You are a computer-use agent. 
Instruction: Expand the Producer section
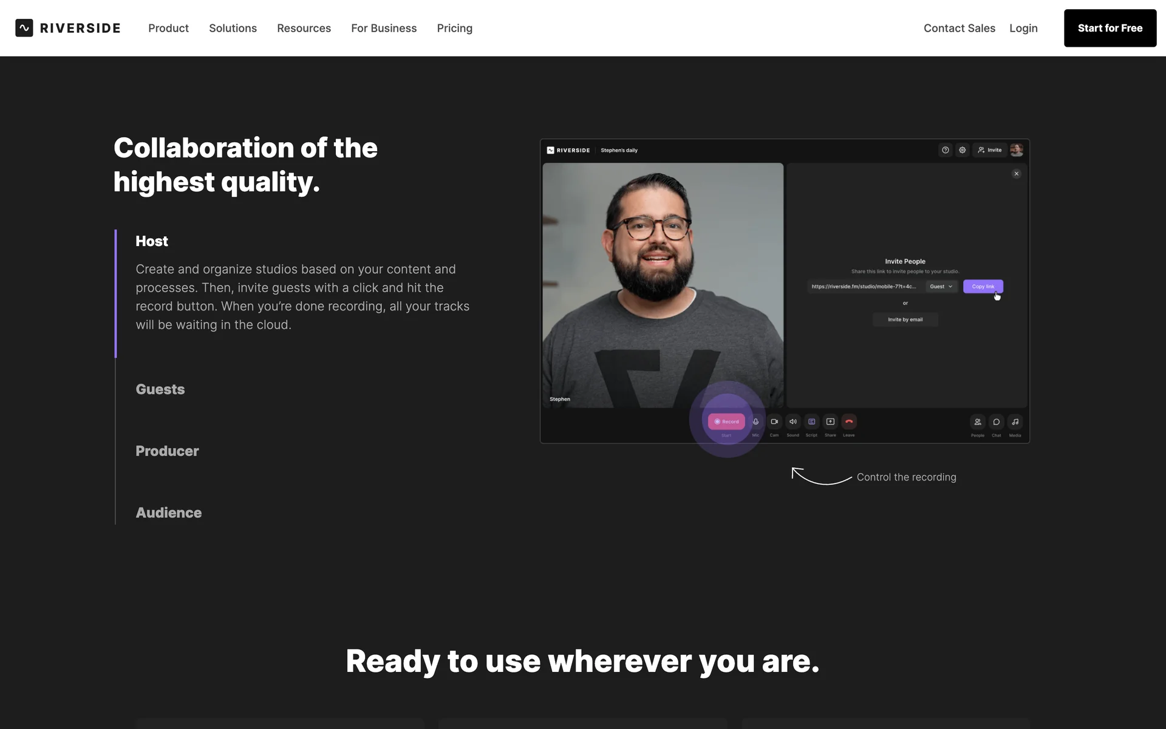coord(167,451)
